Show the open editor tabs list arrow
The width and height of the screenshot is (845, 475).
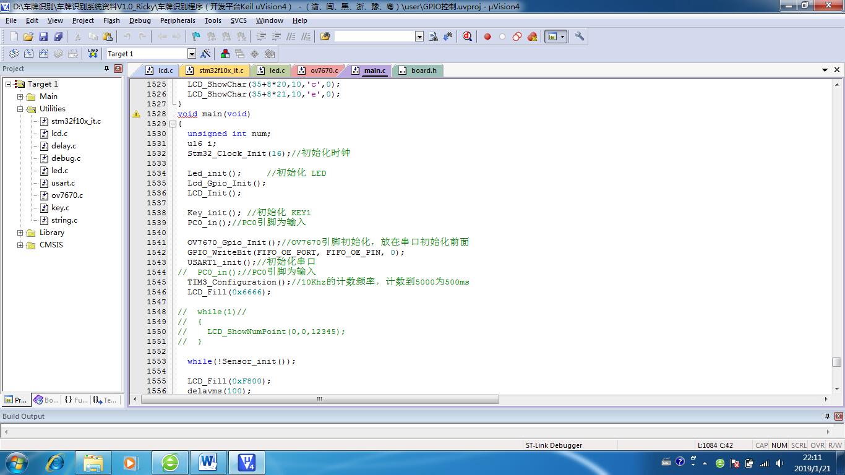pos(825,71)
